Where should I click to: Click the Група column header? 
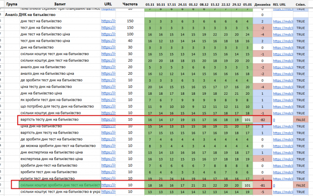(11, 4)
